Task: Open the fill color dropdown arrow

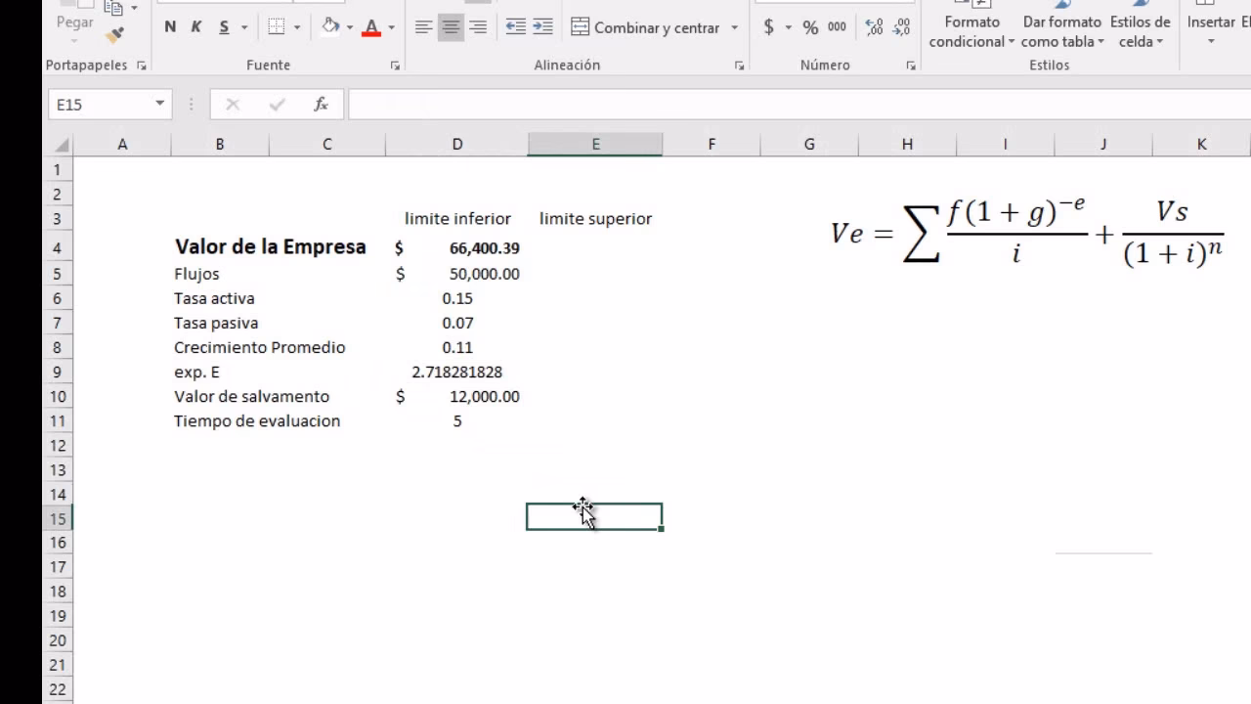Action: [350, 27]
